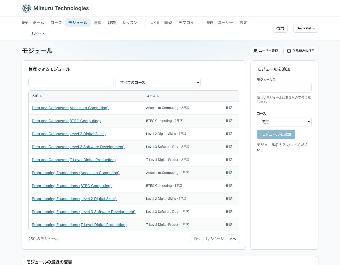Click the '25件のモジュール' count text
The image size is (340, 265).
(x=44, y=239)
